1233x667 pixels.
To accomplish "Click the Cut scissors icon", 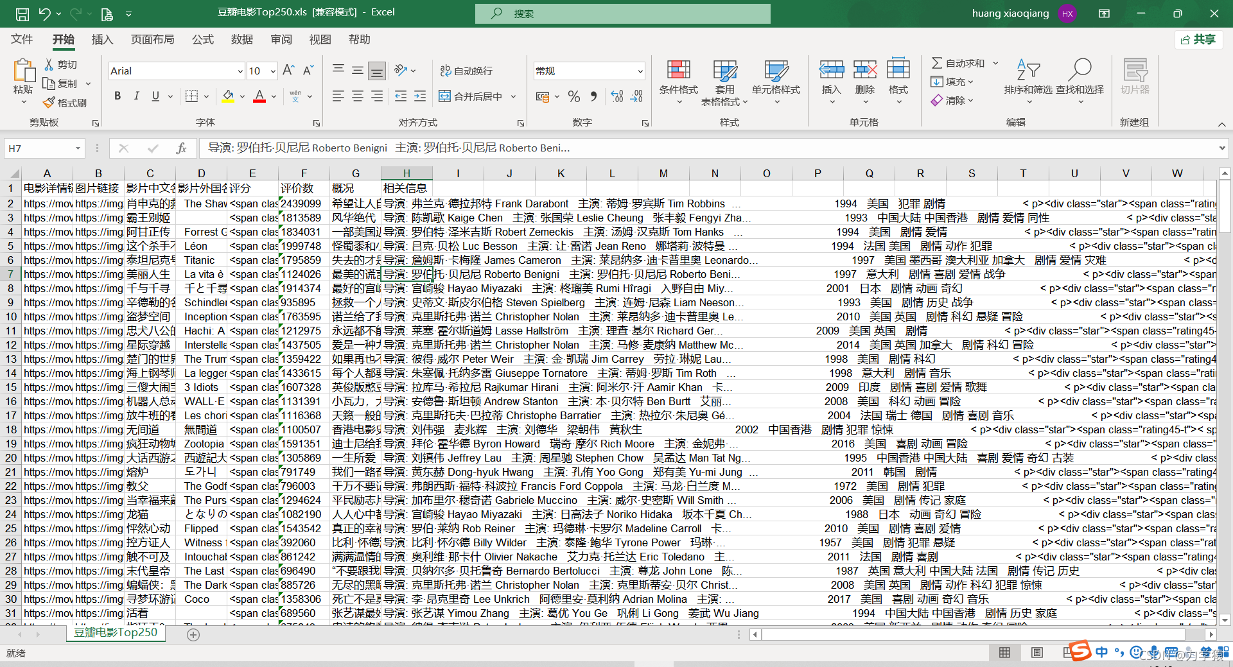I will 49,64.
